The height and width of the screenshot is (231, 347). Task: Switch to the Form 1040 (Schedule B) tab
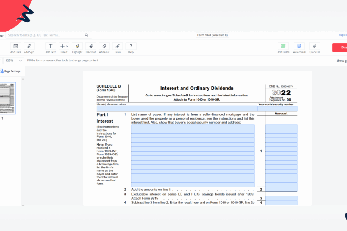point(212,35)
